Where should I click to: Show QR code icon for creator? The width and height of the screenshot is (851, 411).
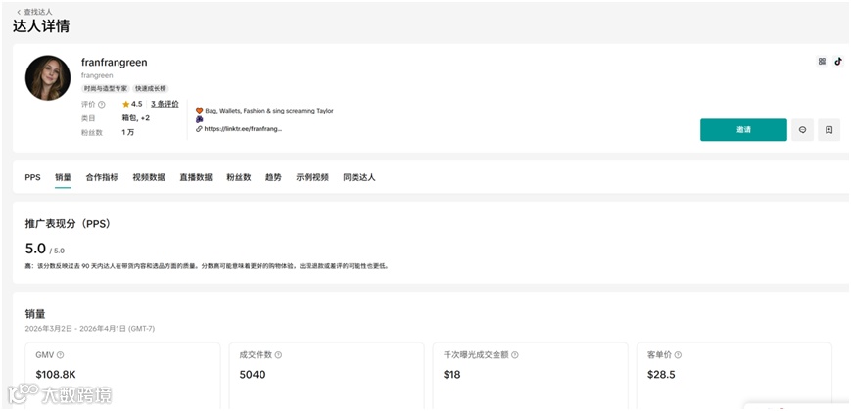[x=822, y=62]
